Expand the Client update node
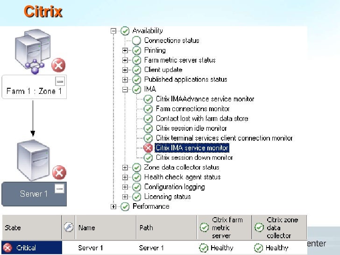Image resolution: width=340 pixels, height=255 pixels. tap(125, 70)
